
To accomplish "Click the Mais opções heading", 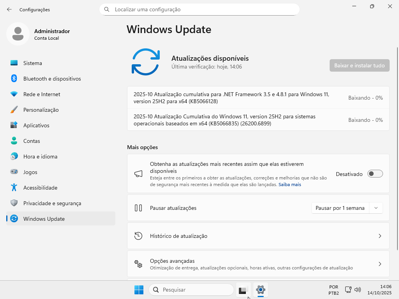I will click(x=143, y=147).
